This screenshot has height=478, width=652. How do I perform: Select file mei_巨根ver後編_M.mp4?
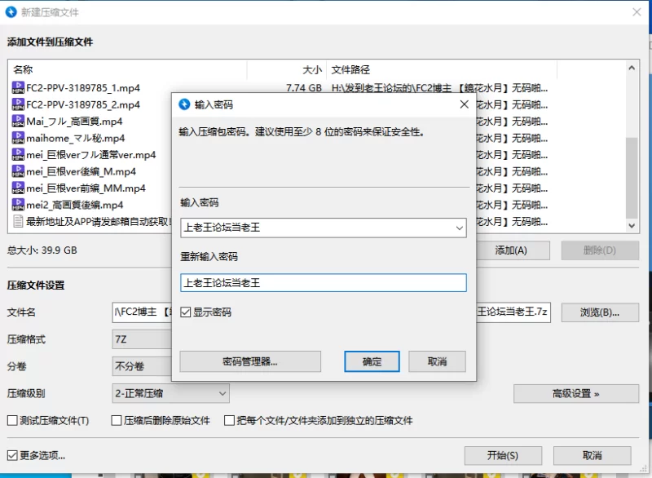[81, 171]
